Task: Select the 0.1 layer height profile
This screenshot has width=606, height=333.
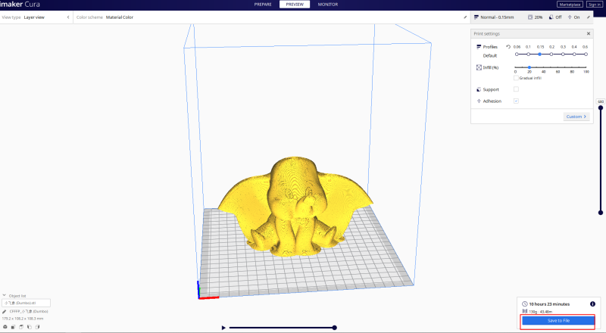Action: tap(528, 54)
